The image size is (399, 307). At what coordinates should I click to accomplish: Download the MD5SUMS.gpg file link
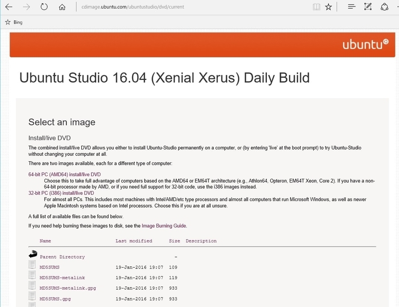coord(55,299)
